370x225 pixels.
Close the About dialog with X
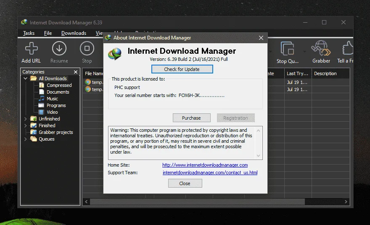261,38
